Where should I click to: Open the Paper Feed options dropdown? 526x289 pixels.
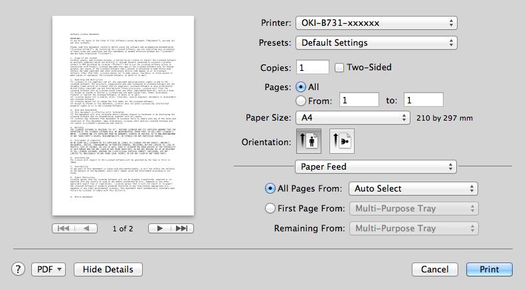376,166
